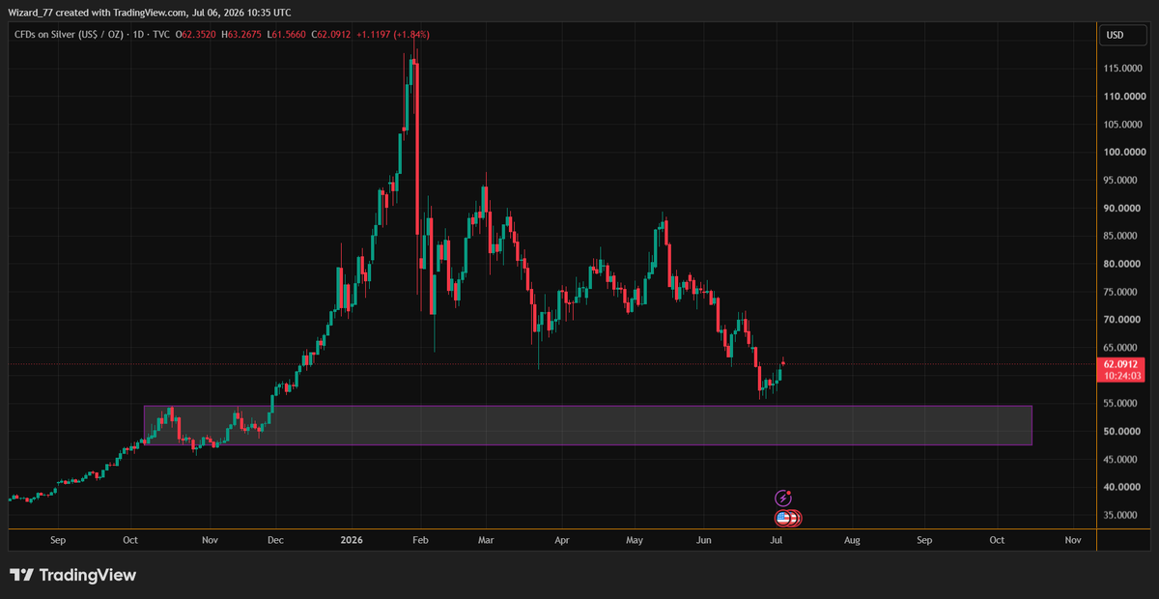This screenshot has height=599, width=1159.
Task: Click the red 62.0912 current price label
Action: [x=1120, y=364]
